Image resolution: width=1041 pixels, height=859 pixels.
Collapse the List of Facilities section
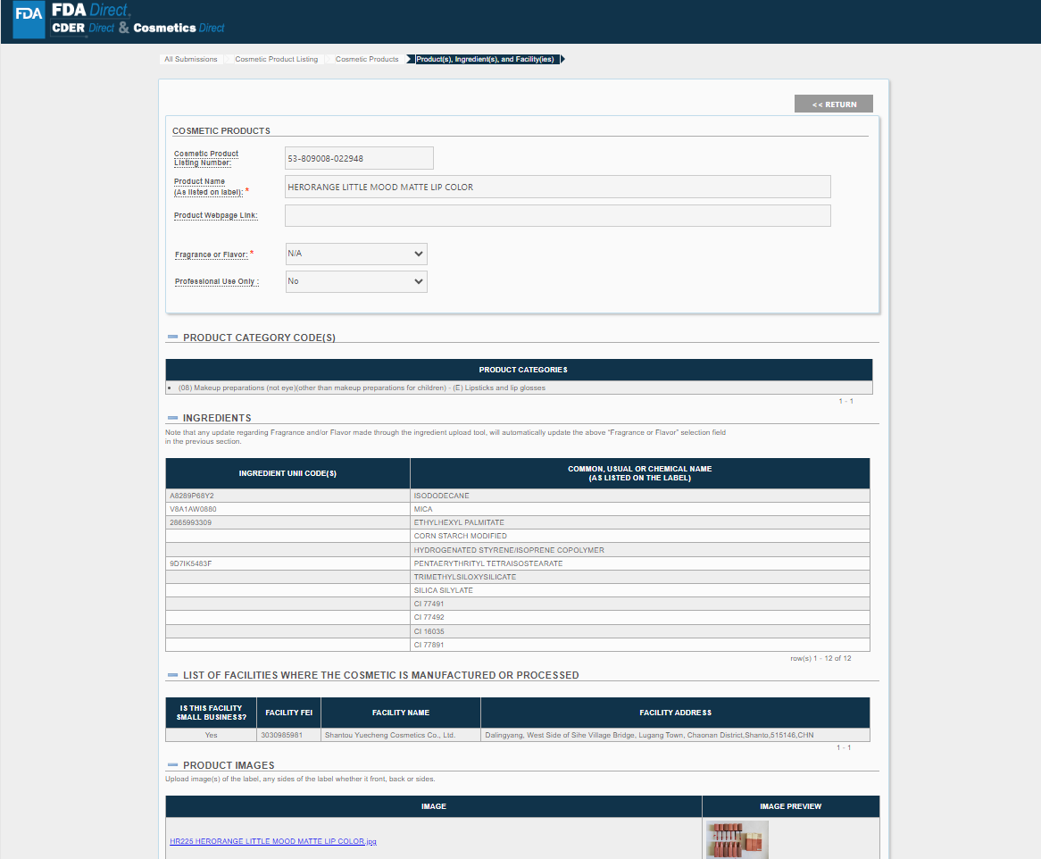click(x=172, y=675)
